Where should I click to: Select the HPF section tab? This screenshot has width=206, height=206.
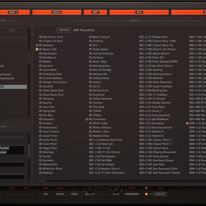click(95, 12)
